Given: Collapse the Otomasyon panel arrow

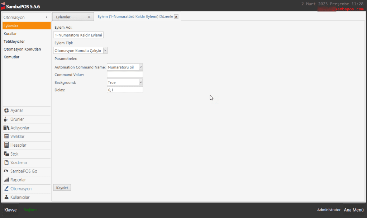Looking at the screenshot, I should [47, 18].
